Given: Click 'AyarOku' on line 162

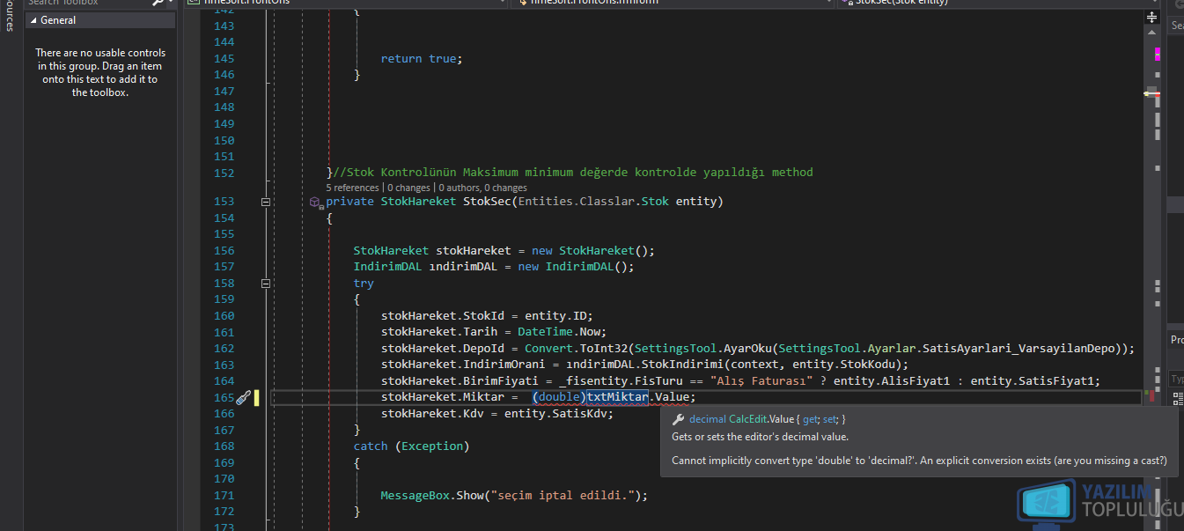Looking at the screenshot, I should (748, 348).
